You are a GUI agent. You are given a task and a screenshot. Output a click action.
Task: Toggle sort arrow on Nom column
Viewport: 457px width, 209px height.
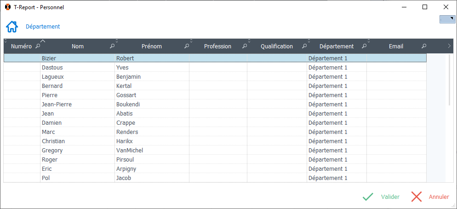tap(43, 41)
